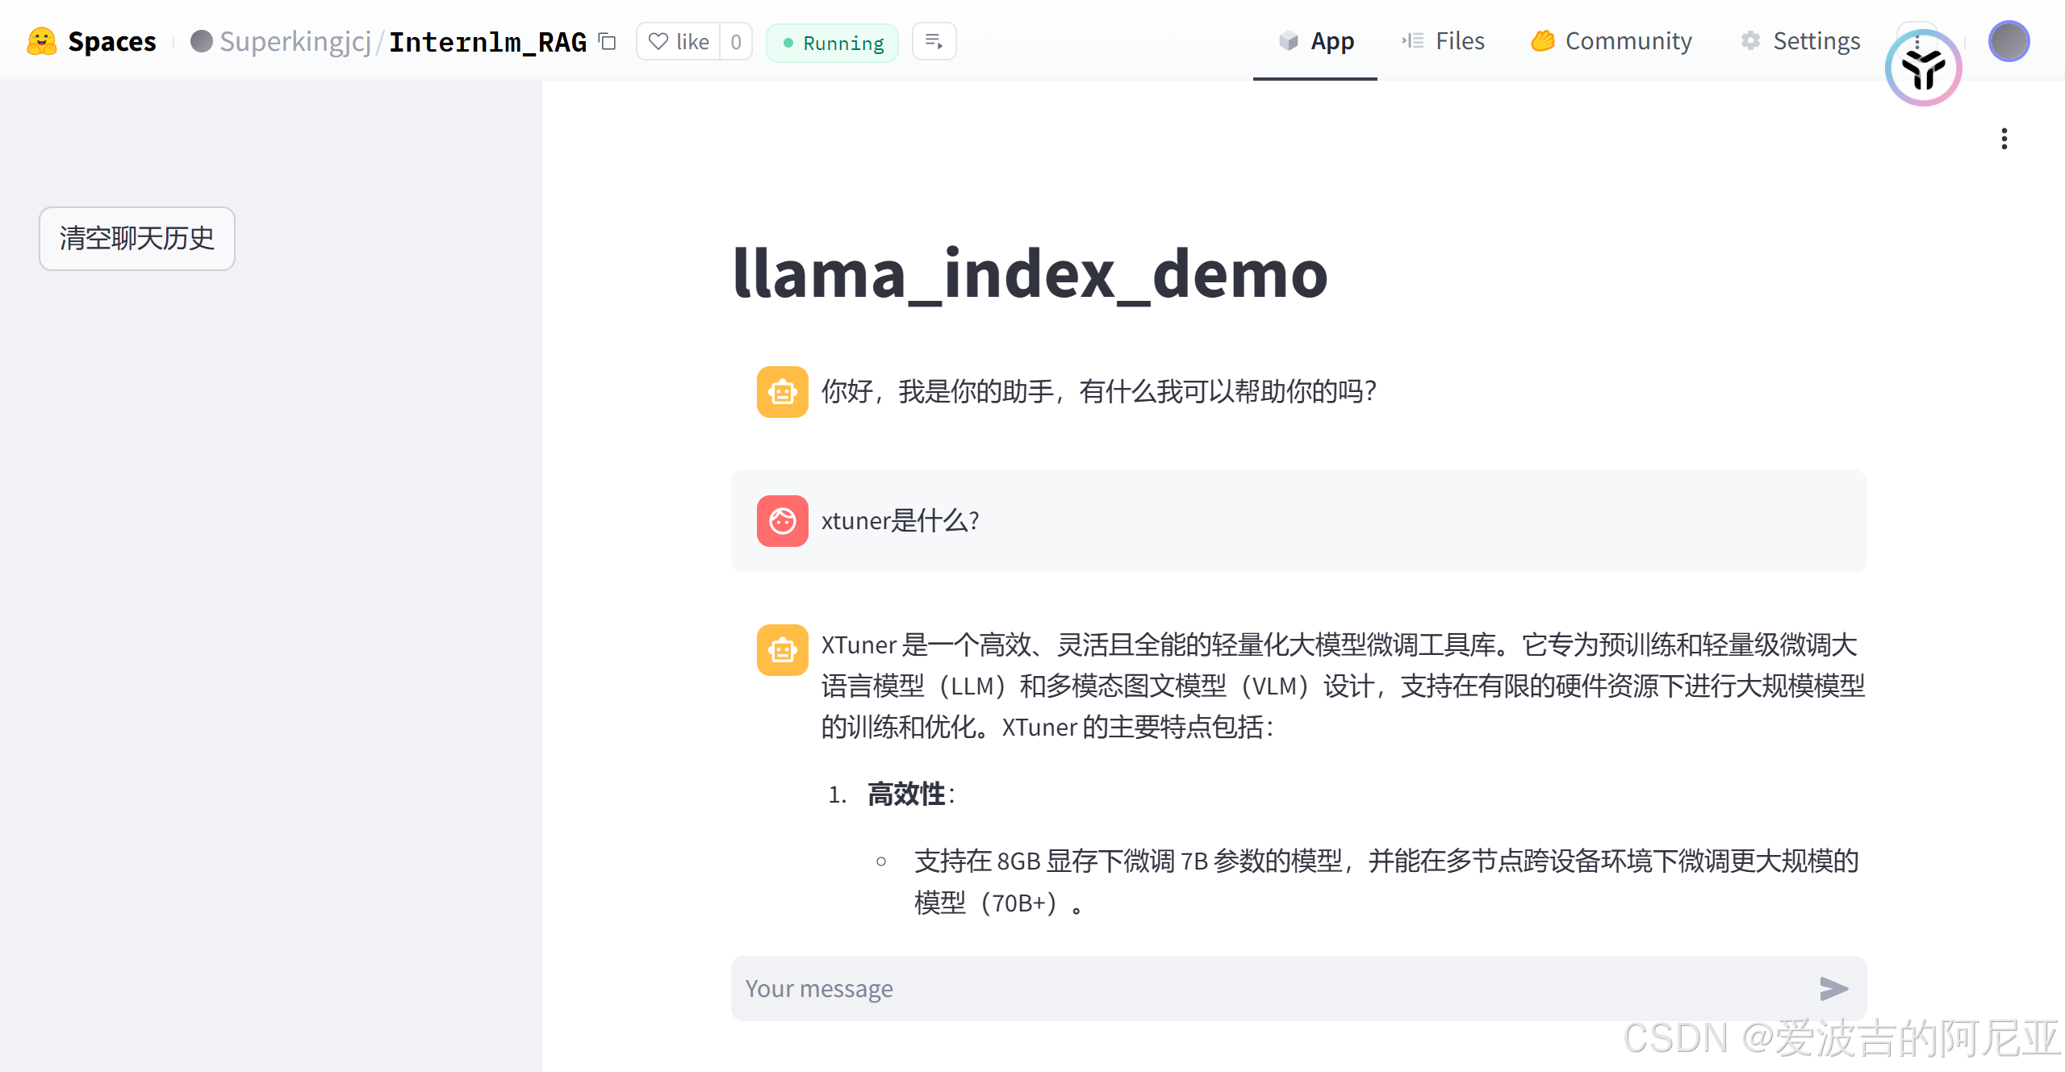Open the Streamlit three-dot app menu
The height and width of the screenshot is (1072, 2065).
point(2004,139)
